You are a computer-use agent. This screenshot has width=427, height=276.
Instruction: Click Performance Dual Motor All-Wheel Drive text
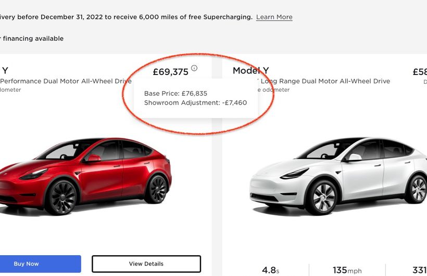66,81
